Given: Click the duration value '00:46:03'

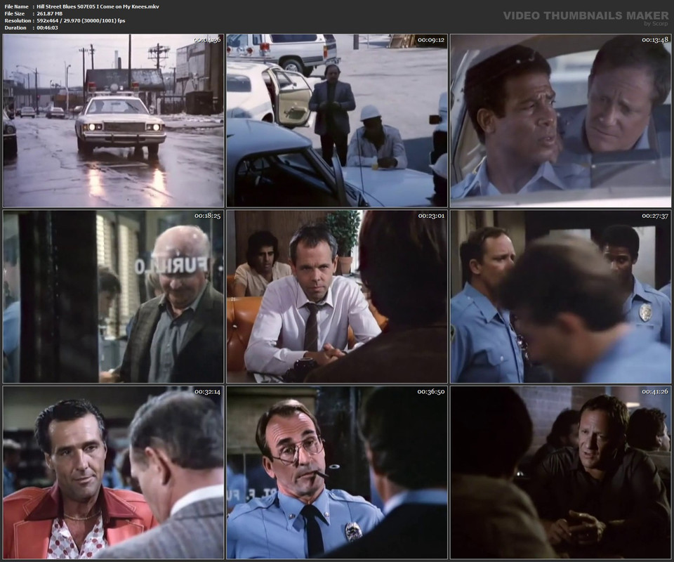Looking at the screenshot, I should click(47, 27).
